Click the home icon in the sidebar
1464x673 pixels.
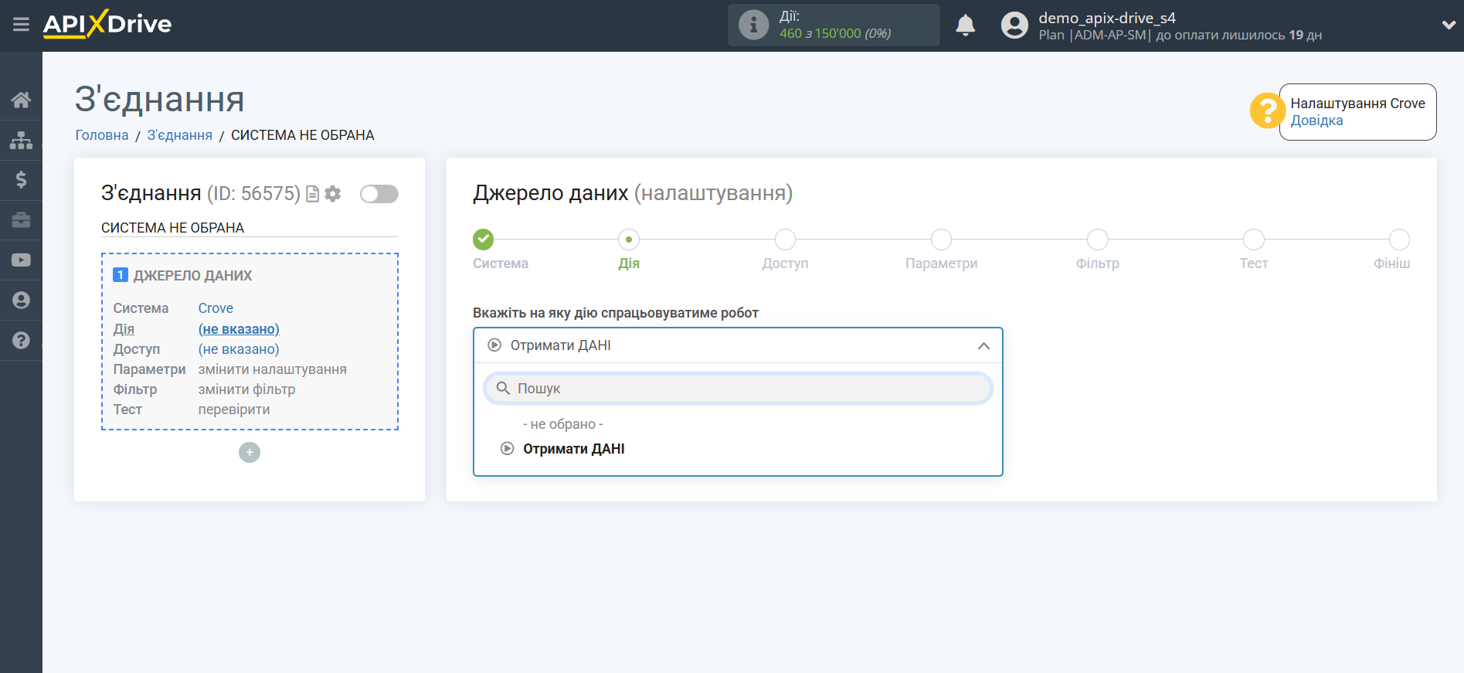click(21, 100)
